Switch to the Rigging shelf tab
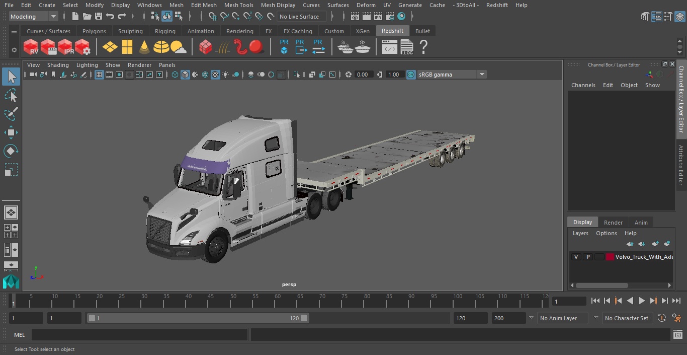The image size is (687, 355). tap(165, 31)
